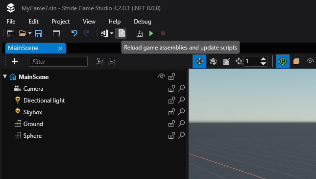Add a new entity with plus button

tap(15, 61)
